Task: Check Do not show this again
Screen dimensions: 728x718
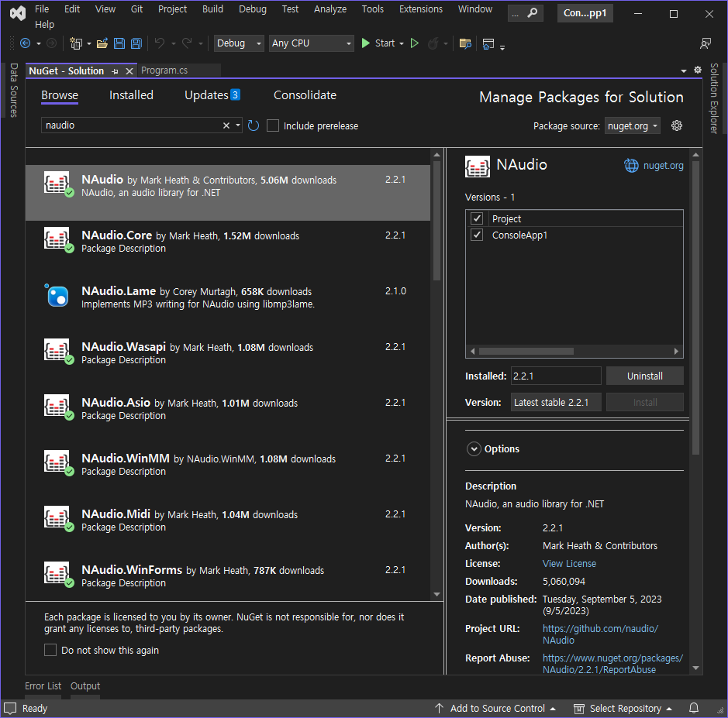Action: [x=50, y=650]
